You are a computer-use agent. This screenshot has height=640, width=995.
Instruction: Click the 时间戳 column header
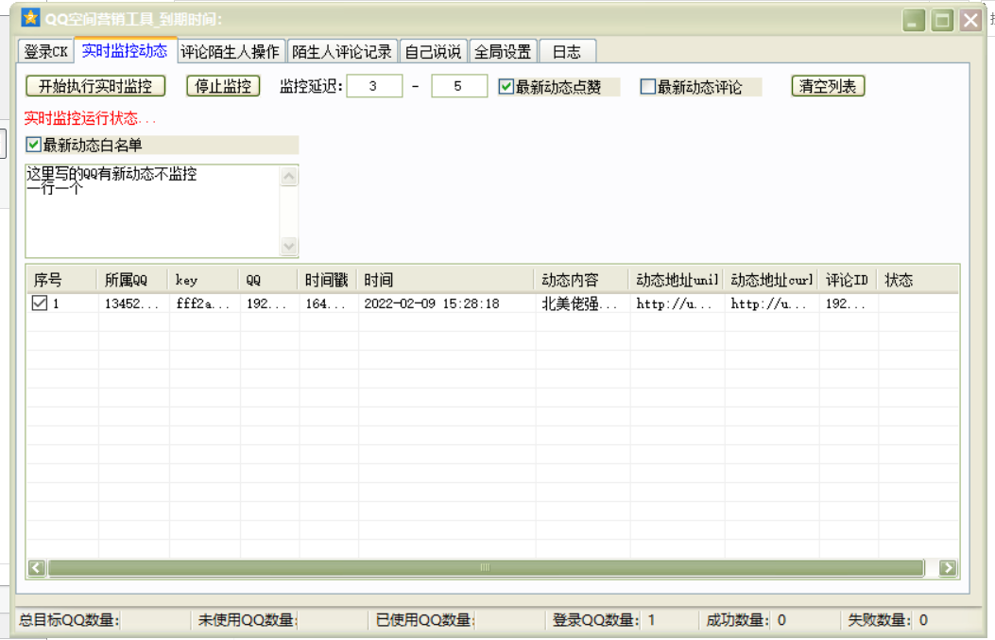click(x=328, y=280)
